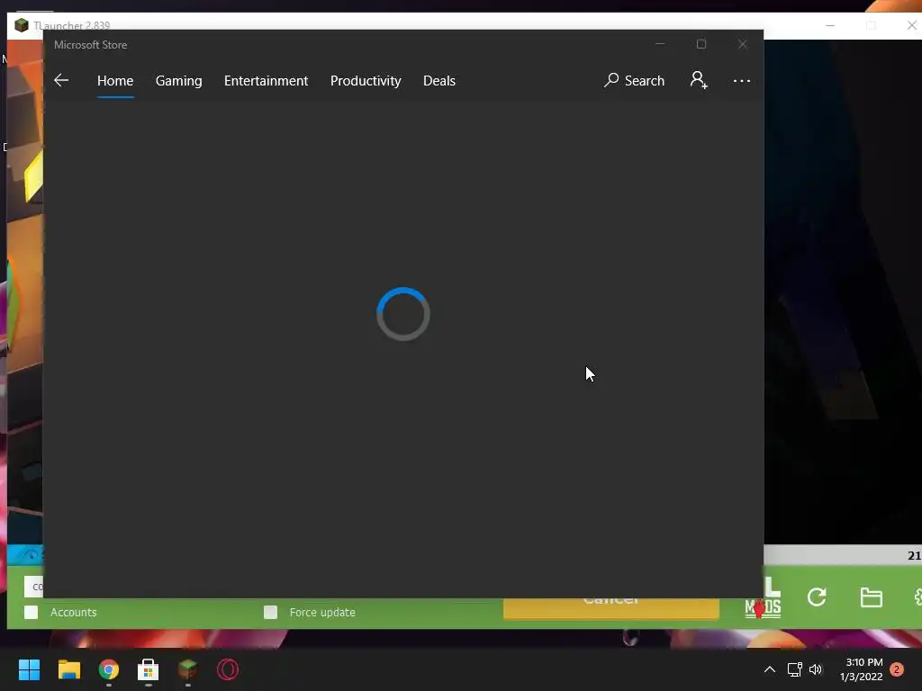The width and height of the screenshot is (922, 691).
Task: Select the Productivity tab
Action: 366,80
